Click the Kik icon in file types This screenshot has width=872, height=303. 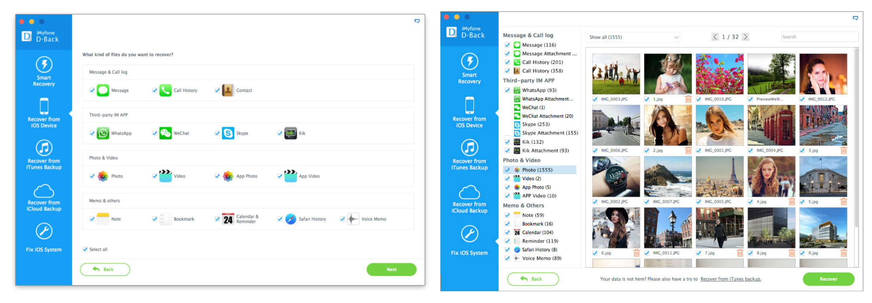290,133
